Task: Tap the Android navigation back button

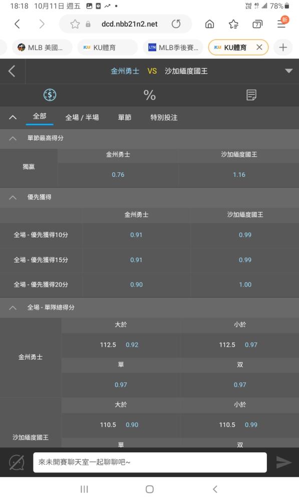Action: [x=215, y=489]
